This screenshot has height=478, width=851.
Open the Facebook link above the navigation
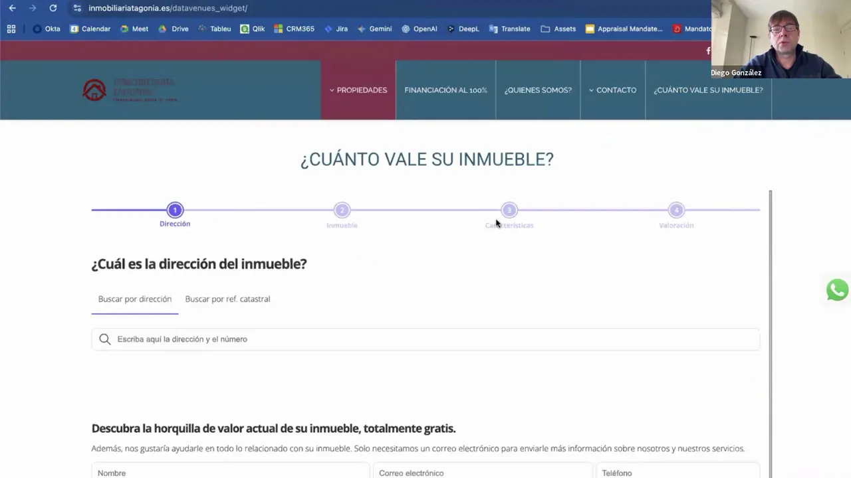tap(708, 50)
